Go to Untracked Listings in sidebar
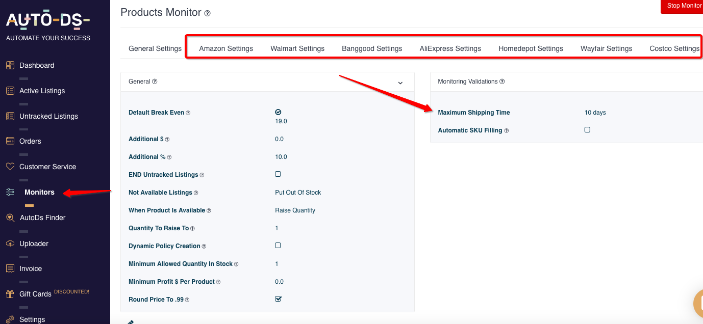 click(x=49, y=116)
